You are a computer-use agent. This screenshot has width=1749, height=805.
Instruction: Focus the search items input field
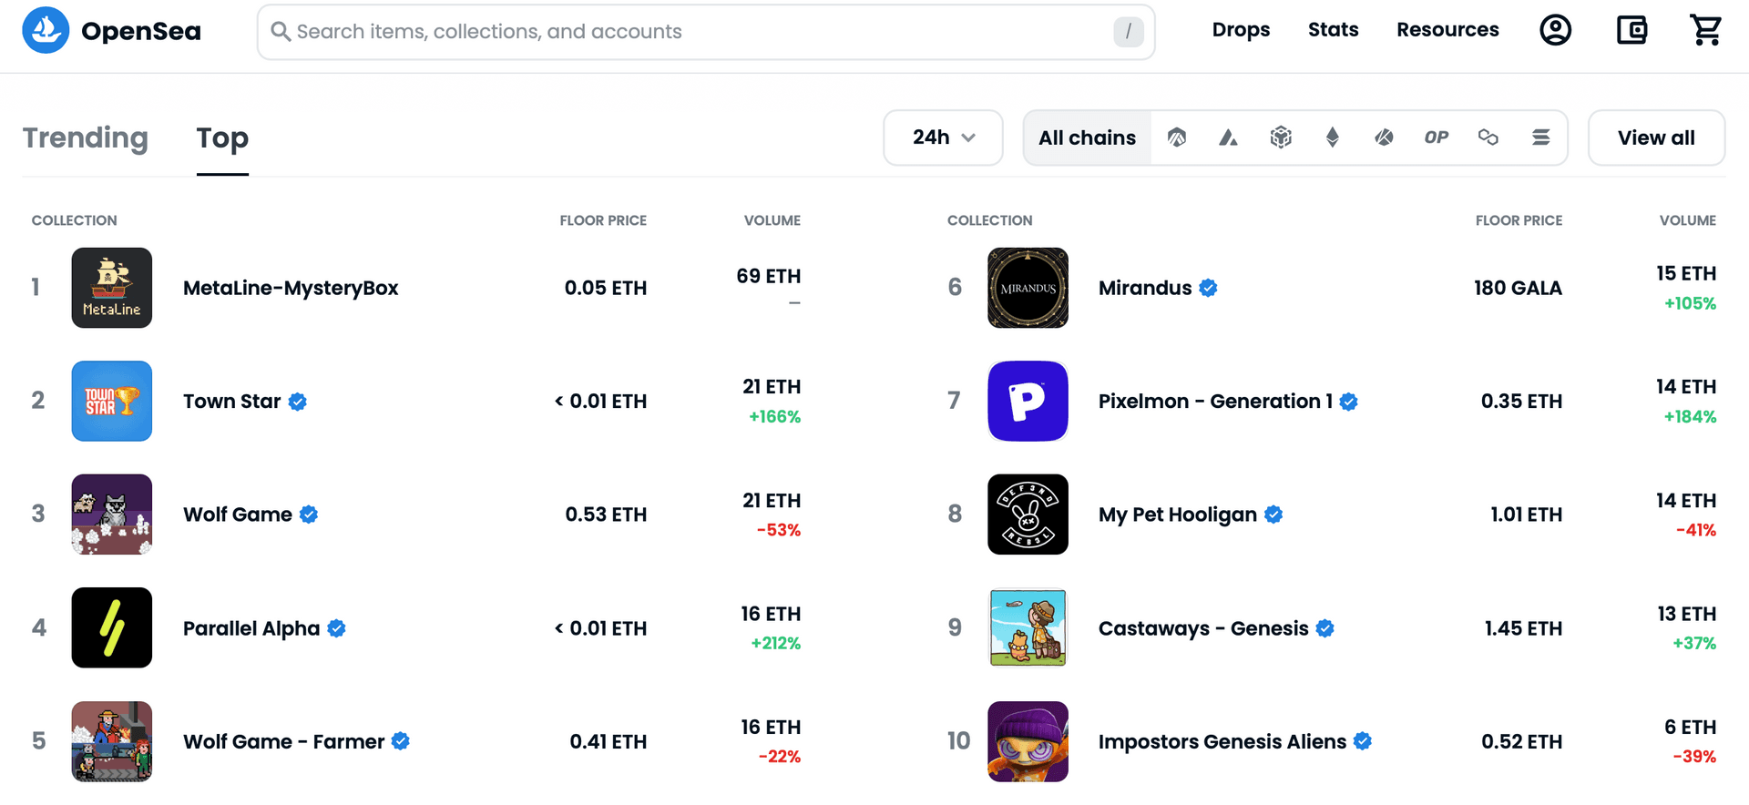(x=706, y=32)
